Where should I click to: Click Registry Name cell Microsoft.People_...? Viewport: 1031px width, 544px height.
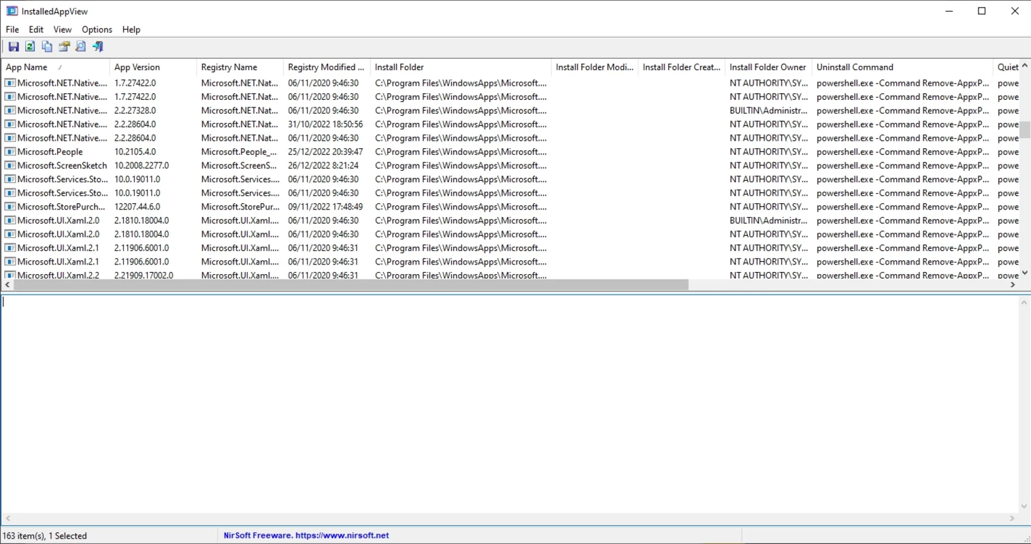point(239,152)
